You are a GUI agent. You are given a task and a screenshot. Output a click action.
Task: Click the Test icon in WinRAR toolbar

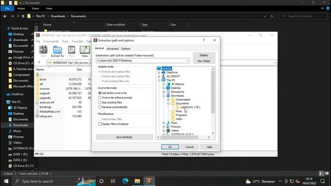click(71, 52)
